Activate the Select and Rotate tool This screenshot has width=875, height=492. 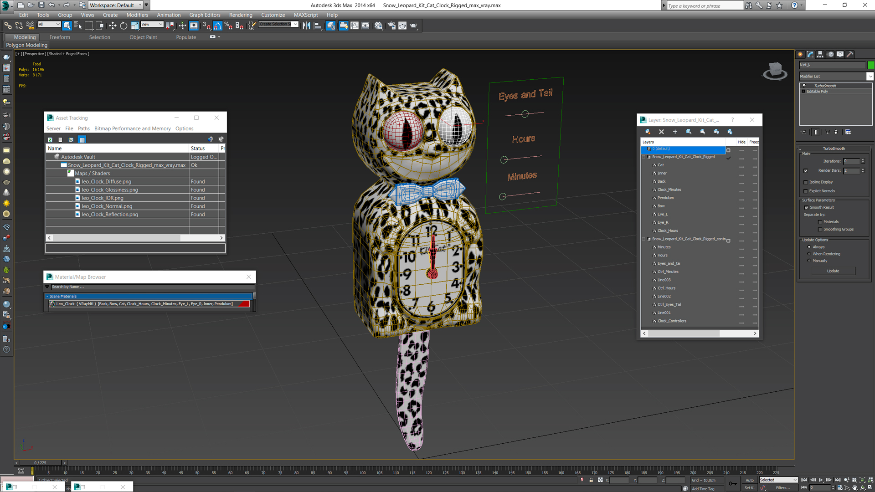[124, 26]
